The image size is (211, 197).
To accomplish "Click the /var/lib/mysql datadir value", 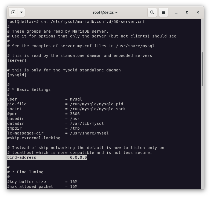I will (x=87, y=123).
